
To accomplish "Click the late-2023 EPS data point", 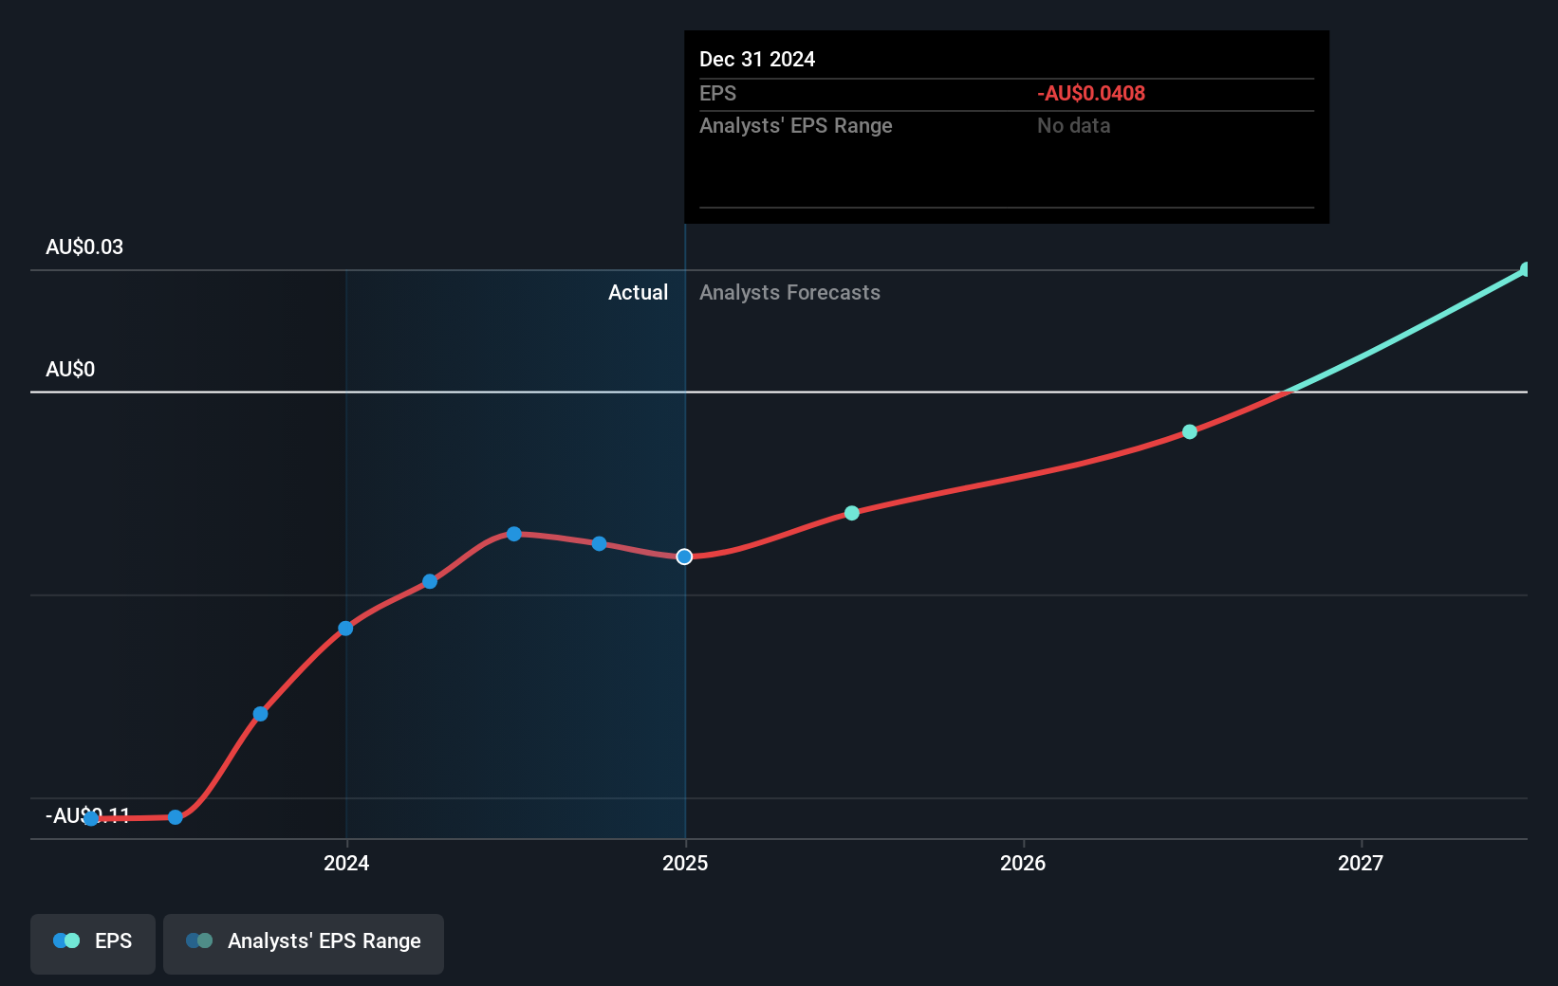I will coord(260,714).
